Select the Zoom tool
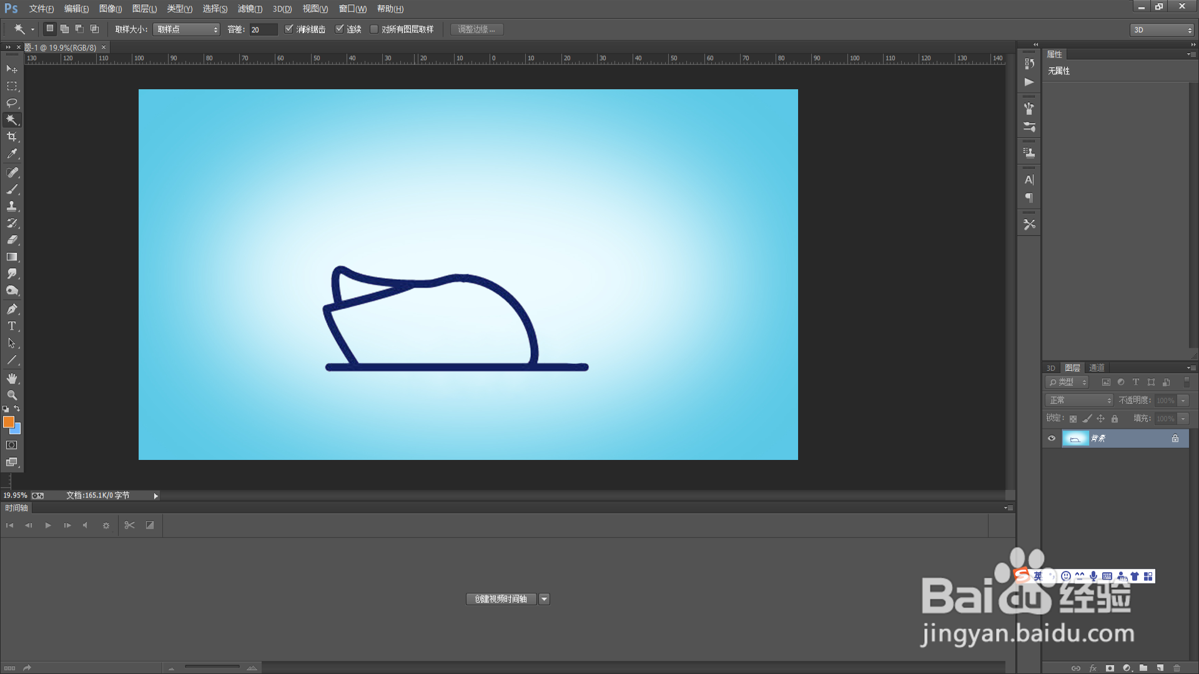The height and width of the screenshot is (674, 1199). (x=12, y=395)
